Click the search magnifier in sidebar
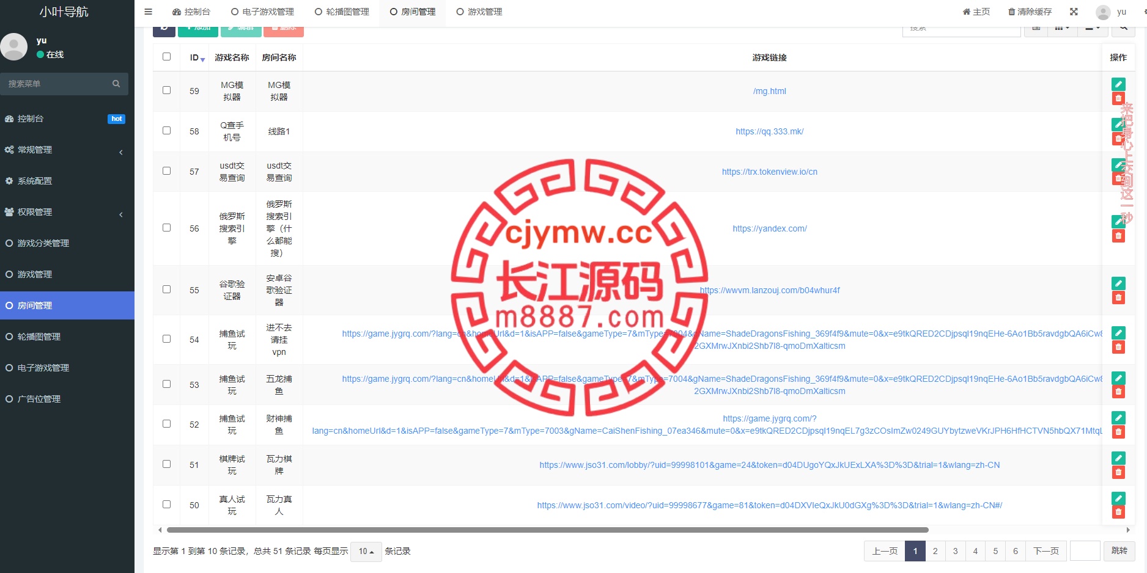 116,84
